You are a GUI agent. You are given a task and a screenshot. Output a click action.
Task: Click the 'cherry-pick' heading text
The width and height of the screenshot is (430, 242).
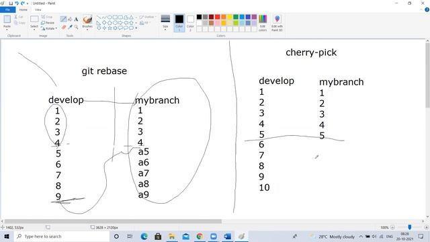point(311,52)
